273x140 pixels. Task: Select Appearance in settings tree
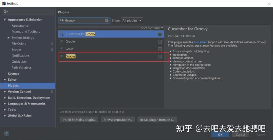point(20,26)
